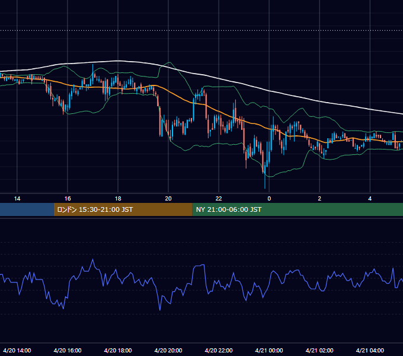Viewport: 403px width, 356px height.
Task: Click the 4/20 20:00 label on the oscillator axis
Action: pyautogui.click(x=168, y=350)
